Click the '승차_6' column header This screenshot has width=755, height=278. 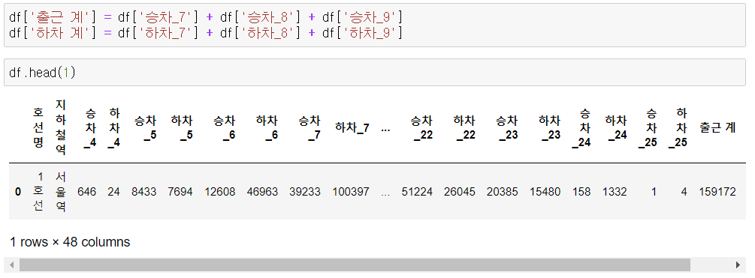click(224, 127)
